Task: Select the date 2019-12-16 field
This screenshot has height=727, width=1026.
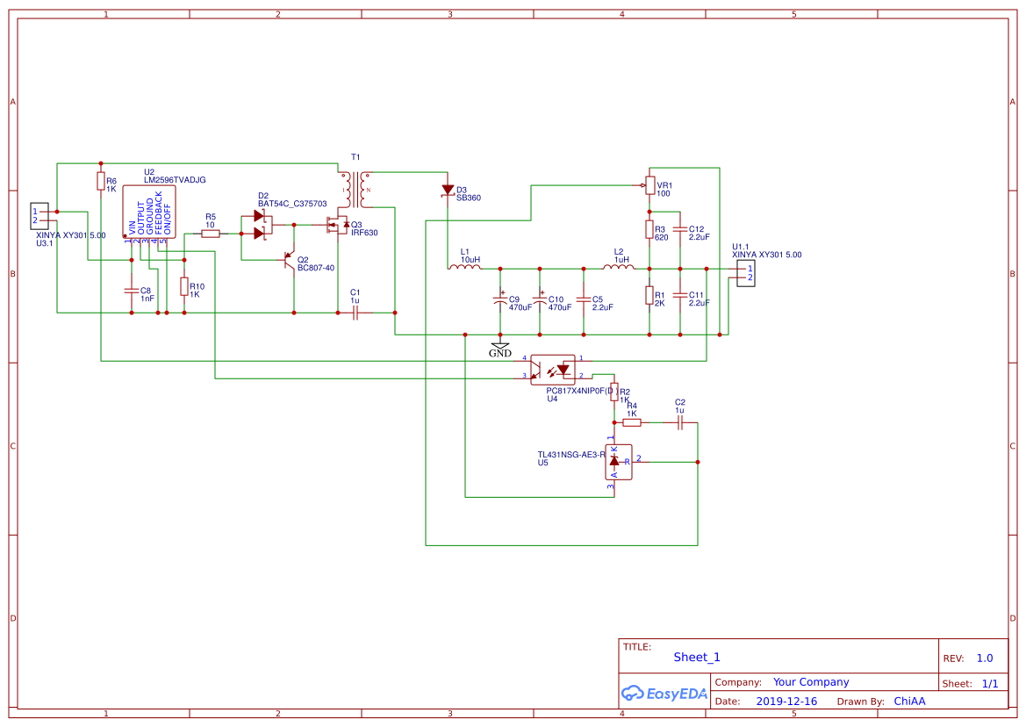Action: pos(786,702)
